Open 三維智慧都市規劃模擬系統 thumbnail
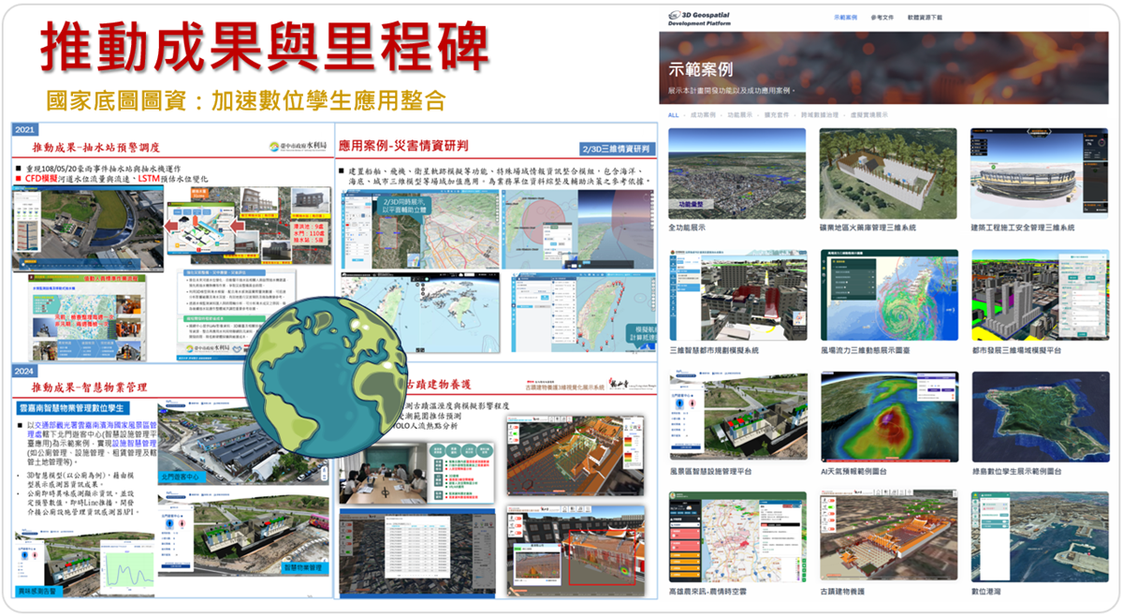The image size is (1123, 616). [737, 295]
